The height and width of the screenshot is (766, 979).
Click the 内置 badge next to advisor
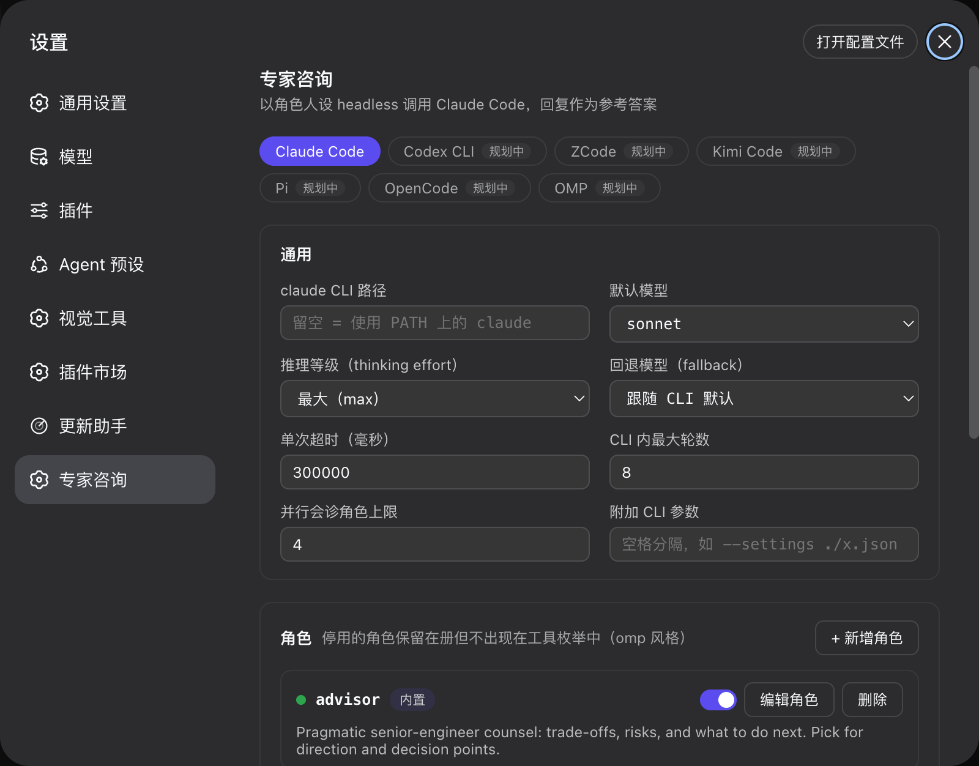412,700
